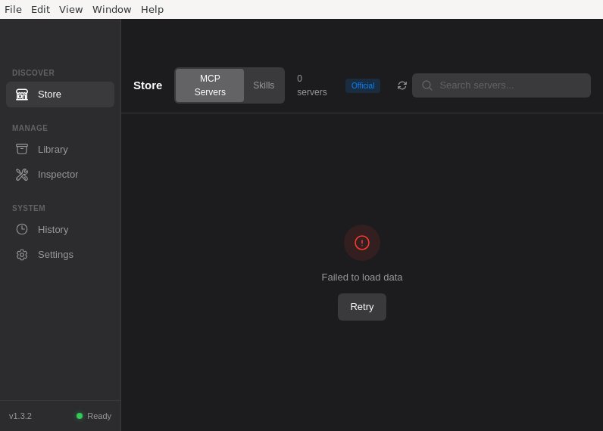This screenshot has height=431, width=603.
Task: Click the Settings gear icon
Action: point(22,255)
